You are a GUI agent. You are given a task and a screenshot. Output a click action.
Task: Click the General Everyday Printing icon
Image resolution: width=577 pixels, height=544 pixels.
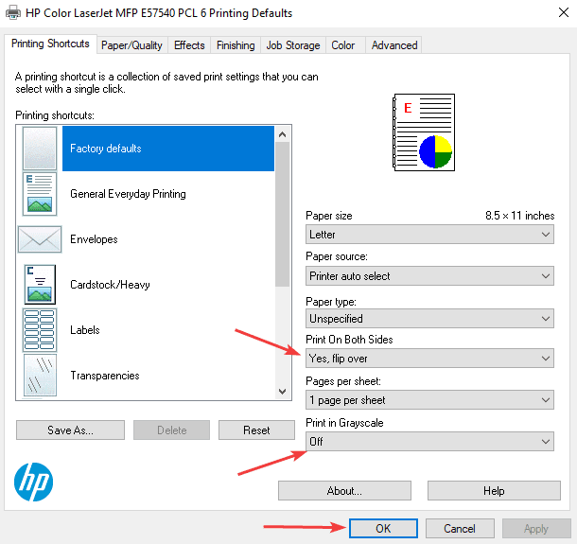(40, 194)
